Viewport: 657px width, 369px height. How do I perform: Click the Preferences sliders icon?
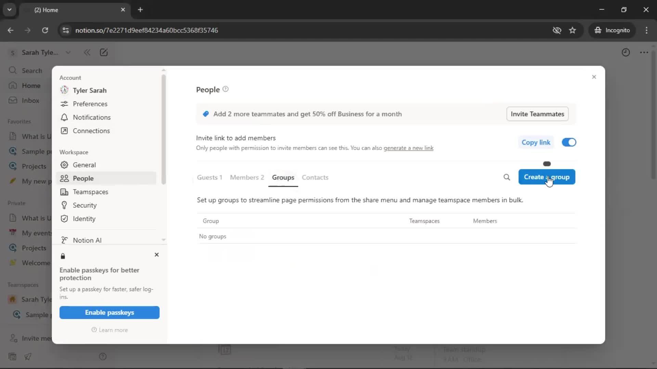(x=64, y=104)
